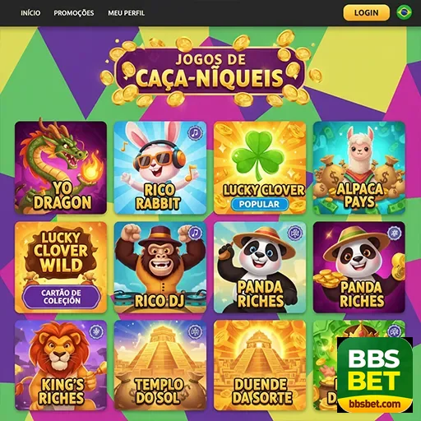Click the round badge on purple Panda Riches
The image size is (421, 421).
[x=394, y=234]
